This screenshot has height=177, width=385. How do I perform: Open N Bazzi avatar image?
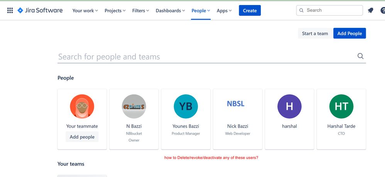[x=134, y=106]
